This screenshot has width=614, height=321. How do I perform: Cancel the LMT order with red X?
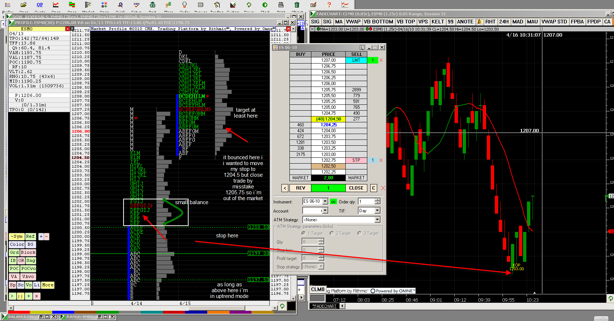coord(381,60)
